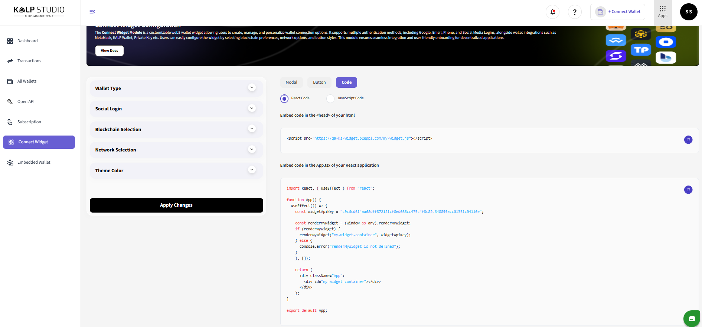Click the notification bell icon

coord(552,12)
